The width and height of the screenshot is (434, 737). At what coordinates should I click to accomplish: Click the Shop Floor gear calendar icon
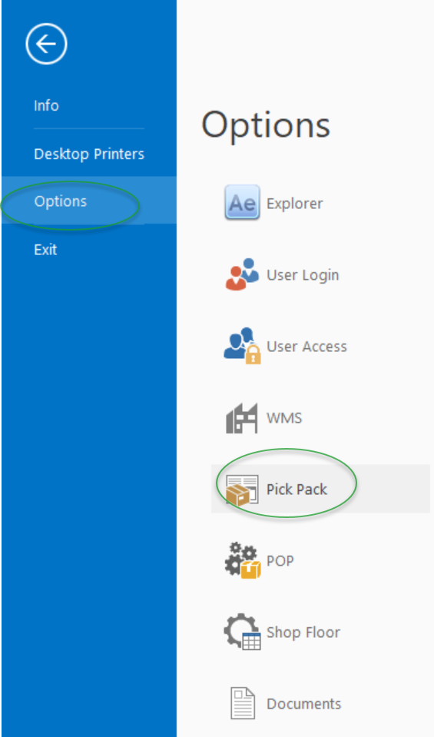(242, 632)
